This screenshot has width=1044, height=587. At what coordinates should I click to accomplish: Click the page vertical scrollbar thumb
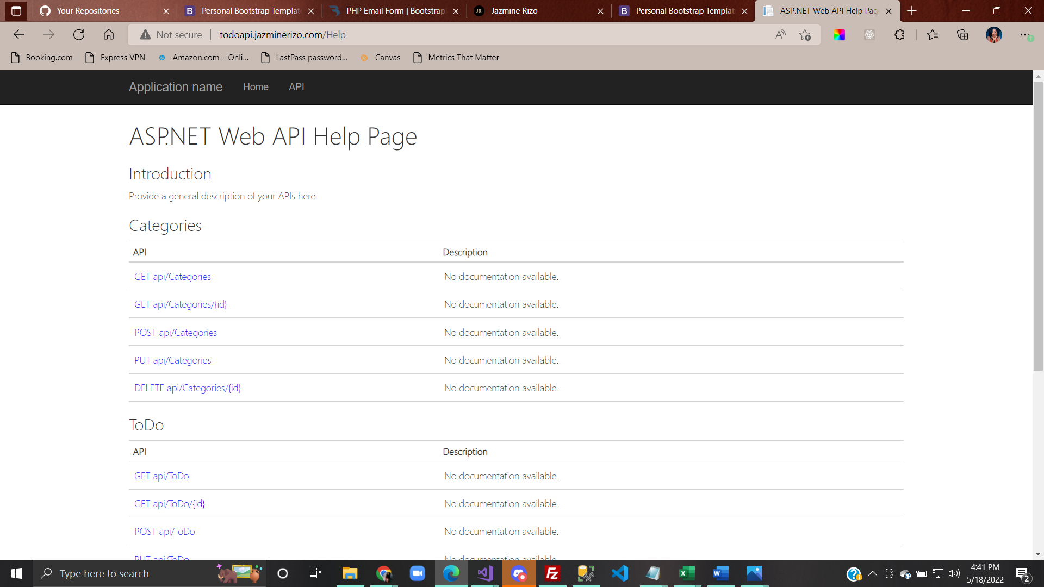point(1038,226)
